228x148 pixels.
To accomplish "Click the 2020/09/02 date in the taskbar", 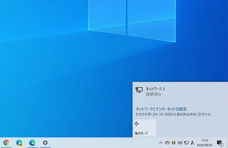I will [x=204, y=145].
